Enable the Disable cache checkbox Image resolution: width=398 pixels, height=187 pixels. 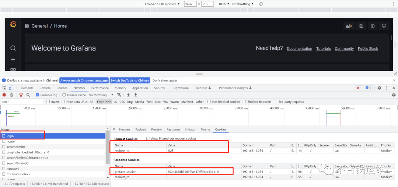click(x=64, y=95)
